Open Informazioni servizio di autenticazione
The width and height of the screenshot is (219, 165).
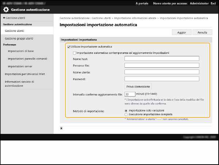click(x=19, y=84)
